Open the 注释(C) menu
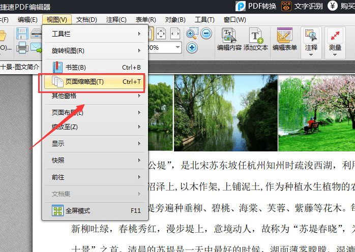355x252 pixels. pos(116,20)
